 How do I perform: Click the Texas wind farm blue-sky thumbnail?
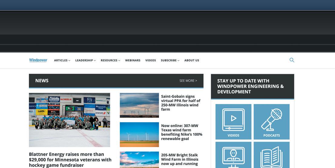pos(139,135)
